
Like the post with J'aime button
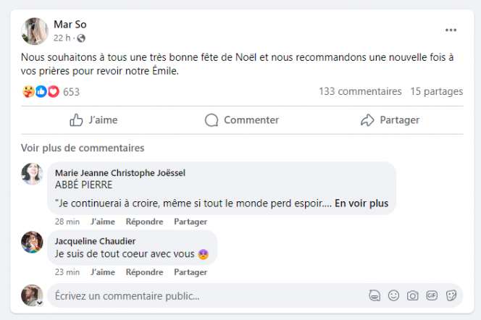[93, 120]
